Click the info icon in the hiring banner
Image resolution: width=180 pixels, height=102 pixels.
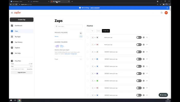[x=80, y=8]
